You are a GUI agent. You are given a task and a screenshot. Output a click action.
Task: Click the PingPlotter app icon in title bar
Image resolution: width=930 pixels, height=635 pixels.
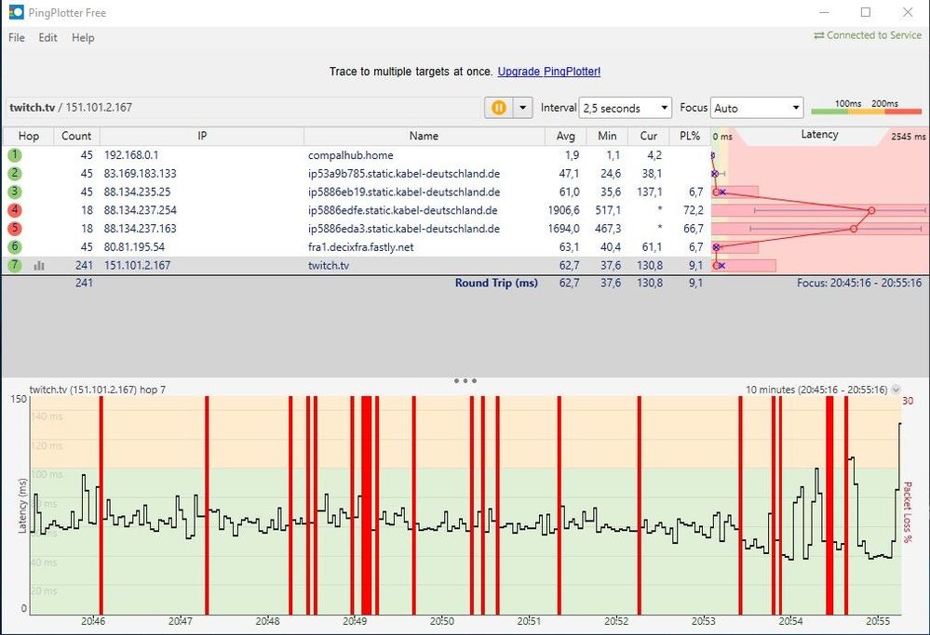[16, 13]
